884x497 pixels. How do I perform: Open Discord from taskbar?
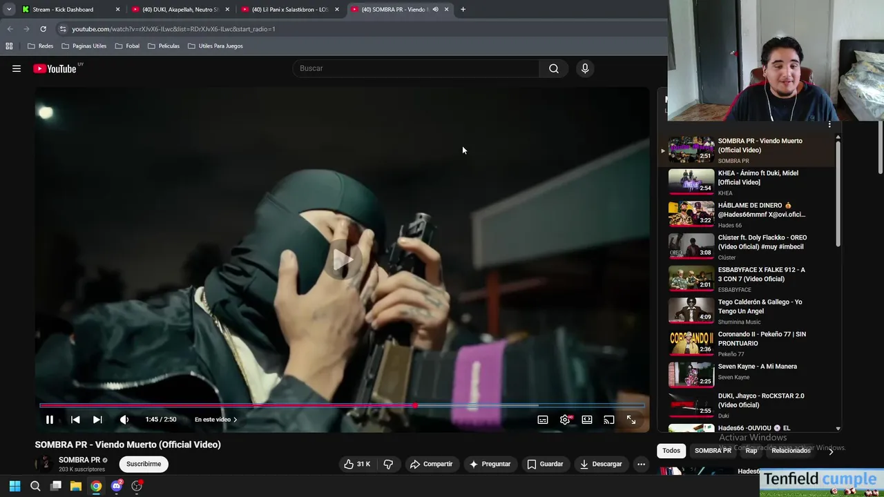pyautogui.click(x=117, y=486)
